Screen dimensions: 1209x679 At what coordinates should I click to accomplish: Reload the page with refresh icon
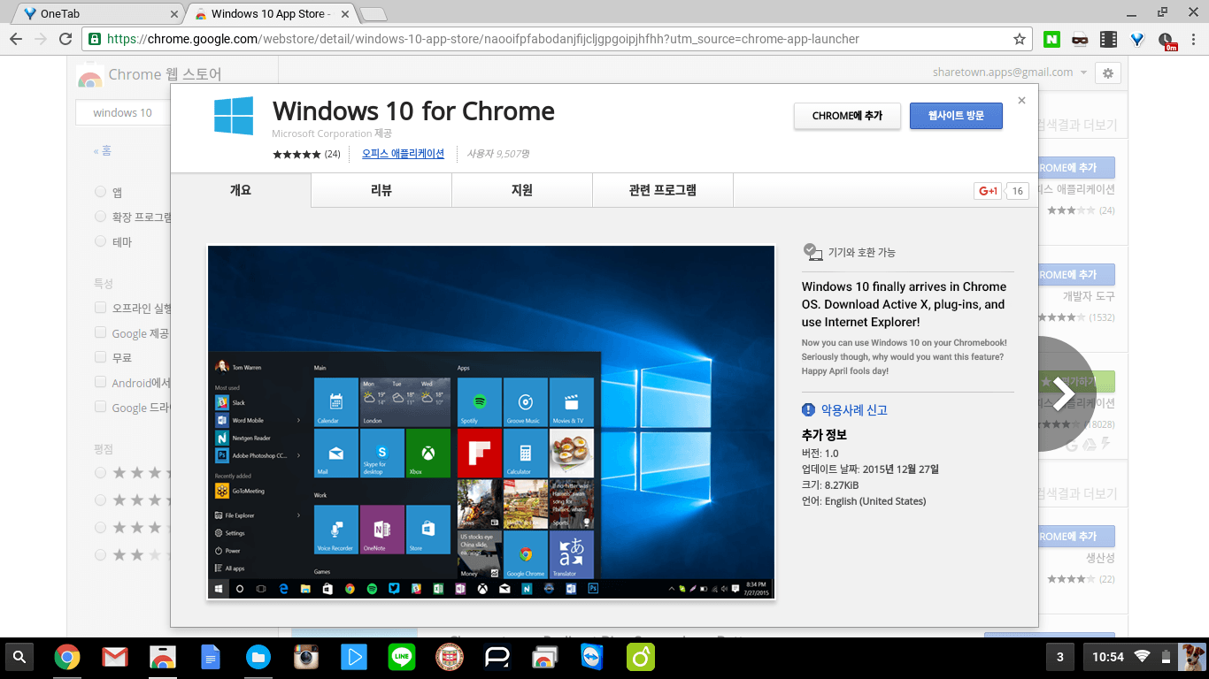point(65,39)
